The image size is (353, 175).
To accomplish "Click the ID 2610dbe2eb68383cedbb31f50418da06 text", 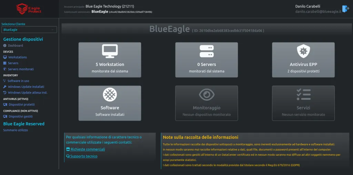I will click(x=228, y=30).
